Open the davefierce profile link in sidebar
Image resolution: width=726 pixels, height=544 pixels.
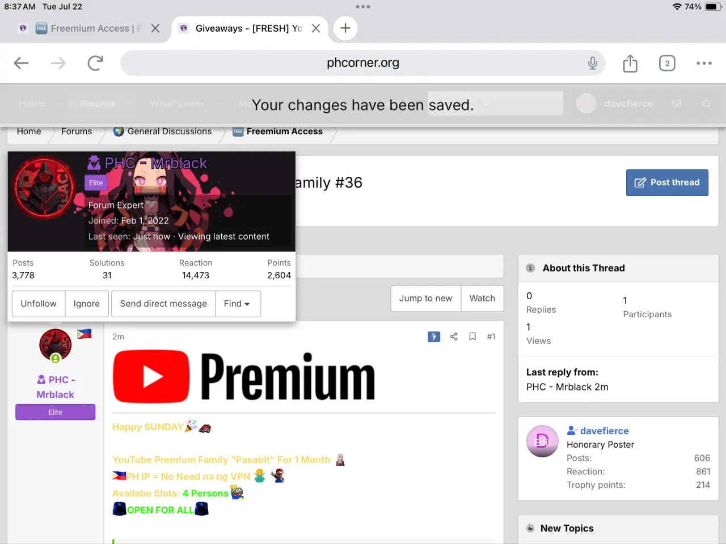[605, 431]
